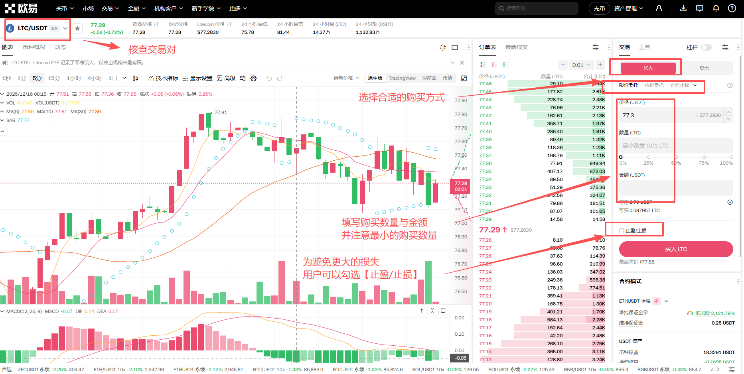This screenshot has width=744, height=374.
Task: Check the 止盈/止损 checkbox
Action: (622, 231)
